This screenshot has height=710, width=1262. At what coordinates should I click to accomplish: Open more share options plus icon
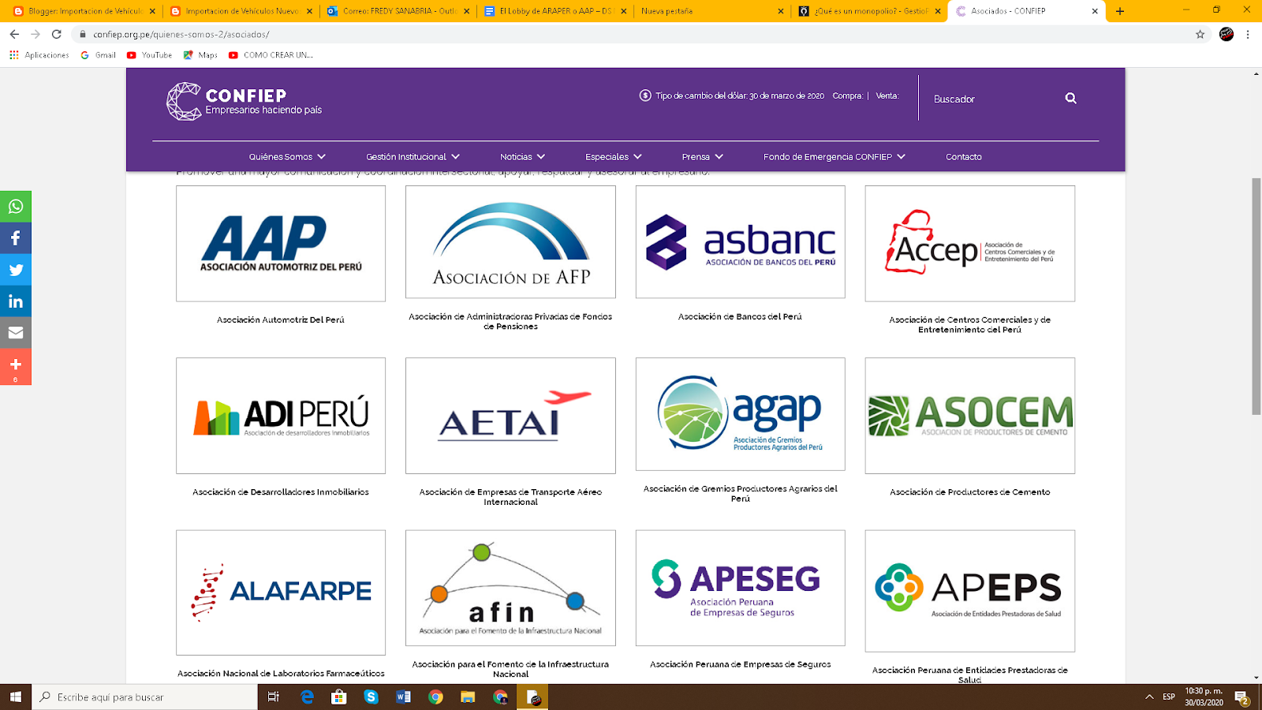coord(16,367)
